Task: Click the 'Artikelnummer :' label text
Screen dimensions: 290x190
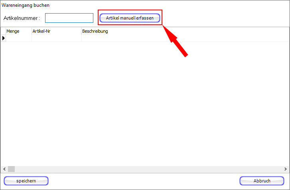Action: coord(22,18)
